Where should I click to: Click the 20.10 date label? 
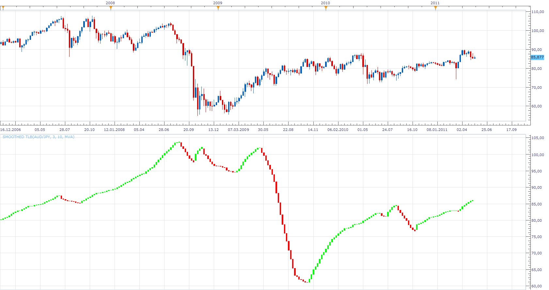coord(89,130)
